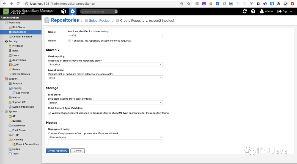Open the Browse cube icon in header

click(x=64, y=11)
